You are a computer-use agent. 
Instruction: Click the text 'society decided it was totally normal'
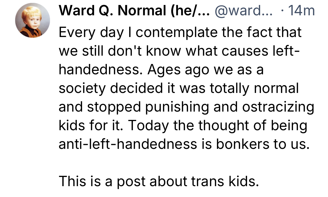(x=179, y=88)
